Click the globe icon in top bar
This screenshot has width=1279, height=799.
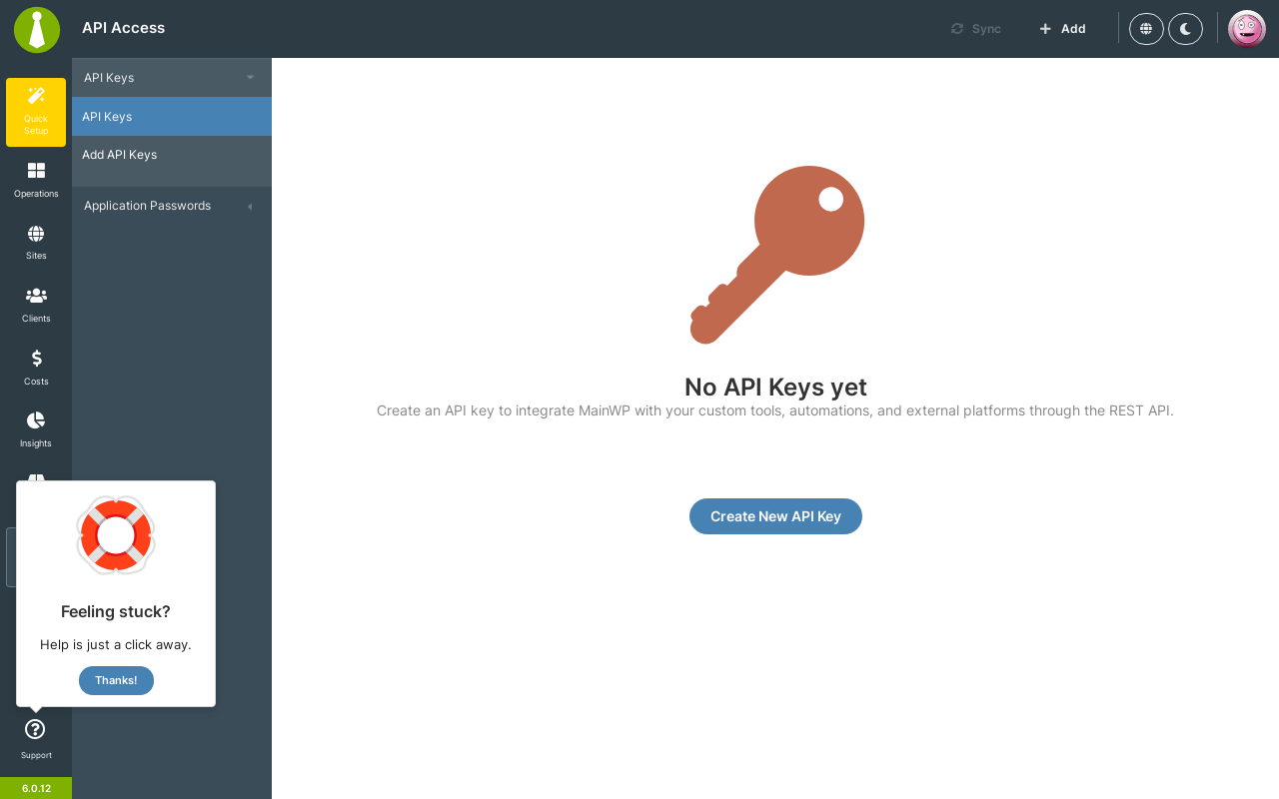coord(1146,29)
